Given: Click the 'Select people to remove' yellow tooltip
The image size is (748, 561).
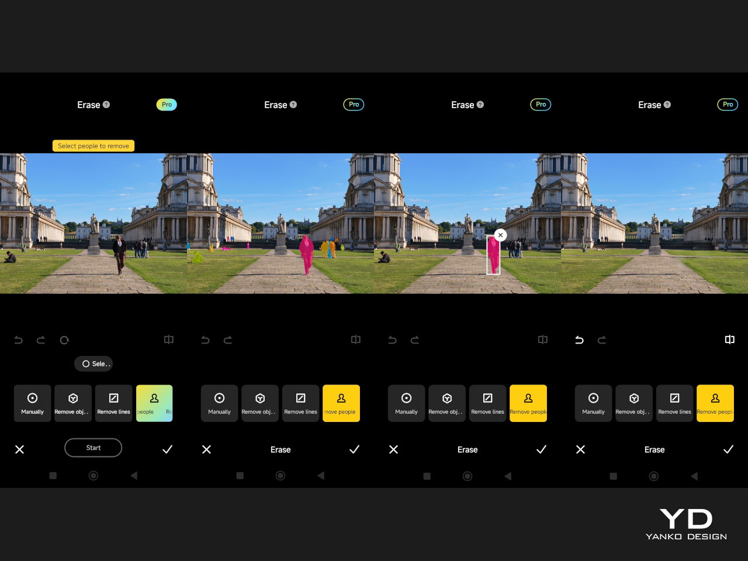Looking at the screenshot, I should click(x=93, y=146).
